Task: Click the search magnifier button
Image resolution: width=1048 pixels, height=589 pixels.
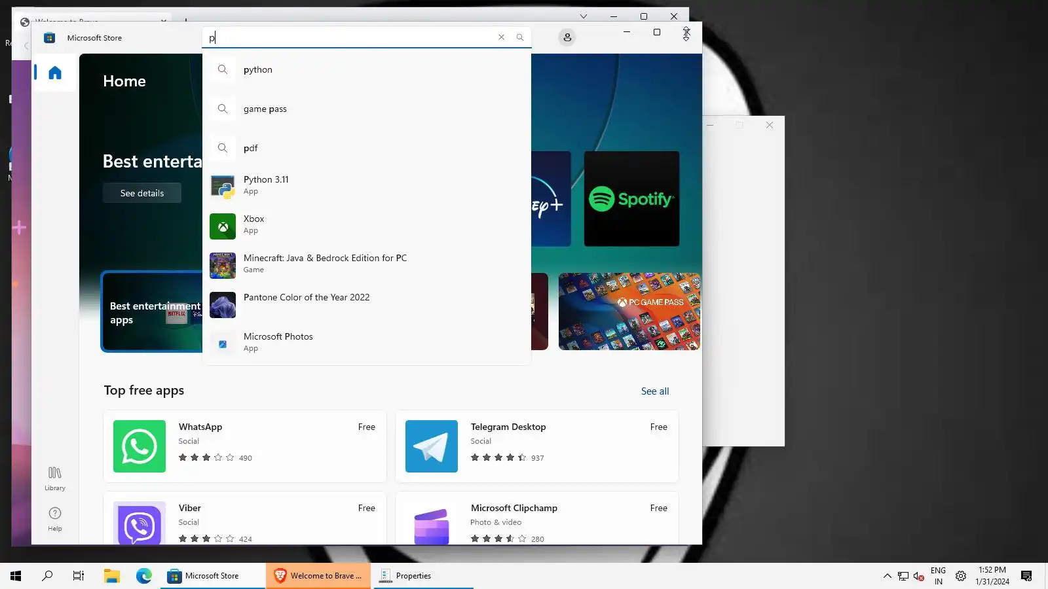Action: tap(520, 37)
